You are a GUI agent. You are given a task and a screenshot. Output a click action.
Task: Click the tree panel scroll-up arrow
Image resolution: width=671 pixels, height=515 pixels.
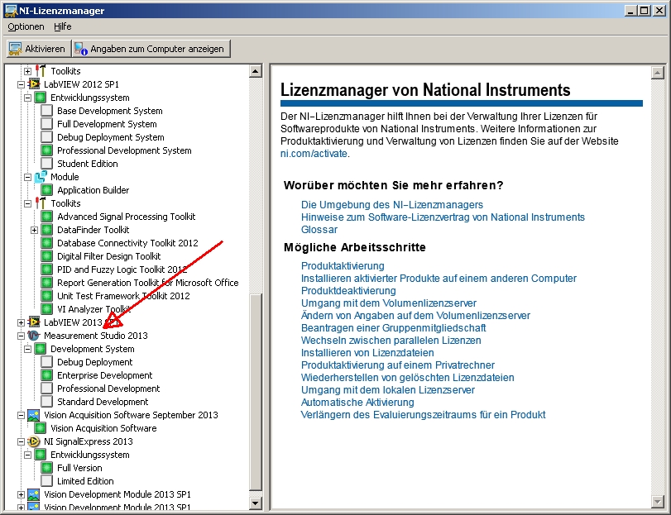(x=256, y=71)
